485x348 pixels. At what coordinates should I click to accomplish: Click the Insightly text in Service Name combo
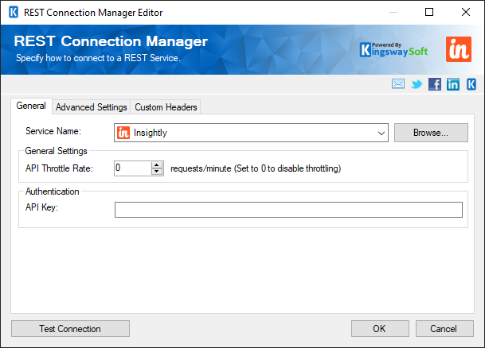point(151,133)
